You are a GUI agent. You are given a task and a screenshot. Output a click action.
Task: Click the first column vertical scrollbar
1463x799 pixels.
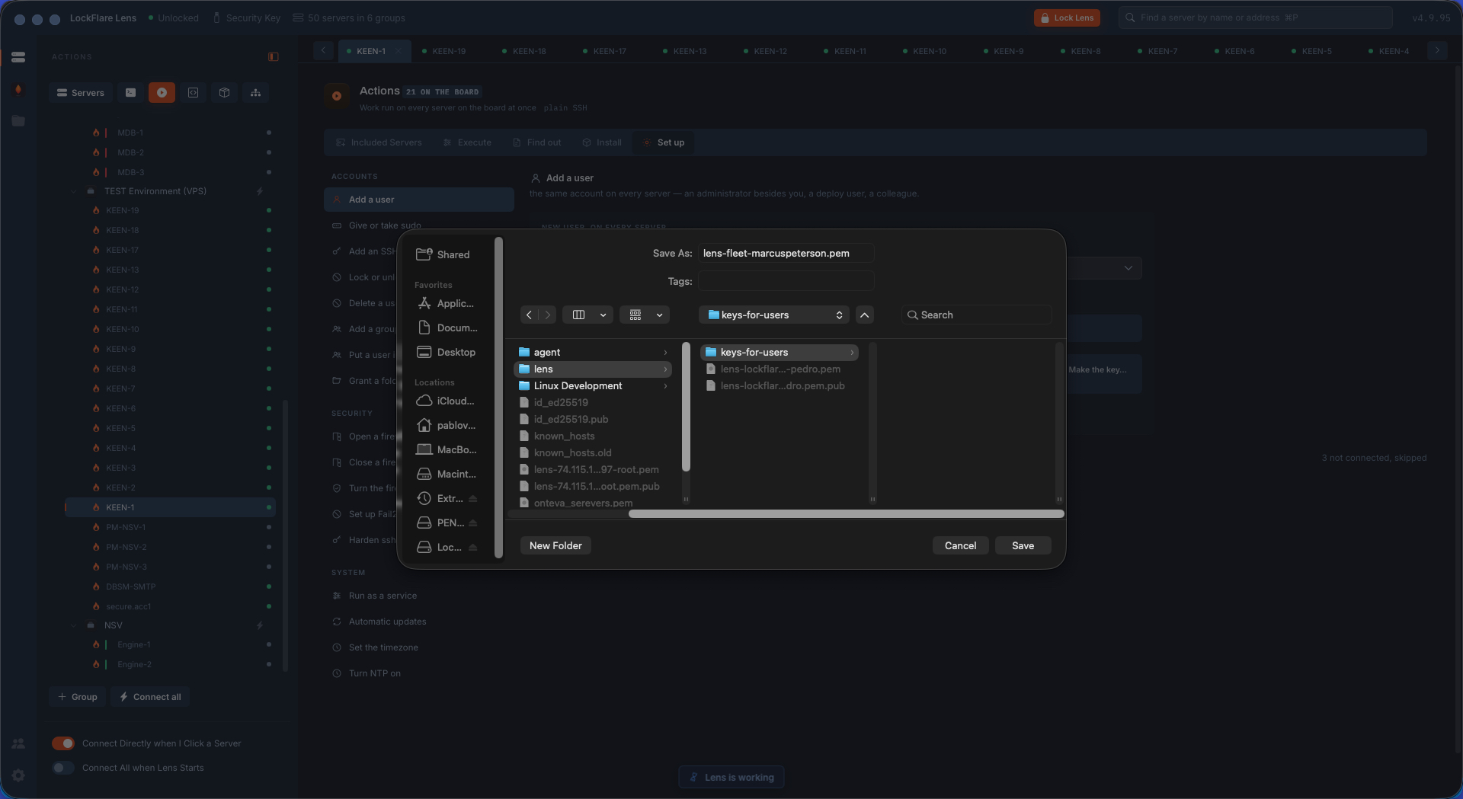(686, 407)
